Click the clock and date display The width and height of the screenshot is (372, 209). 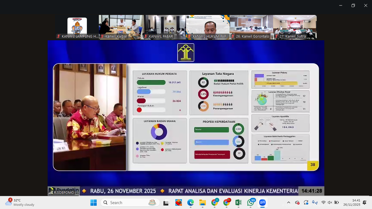pyautogui.click(x=352, y=202)
